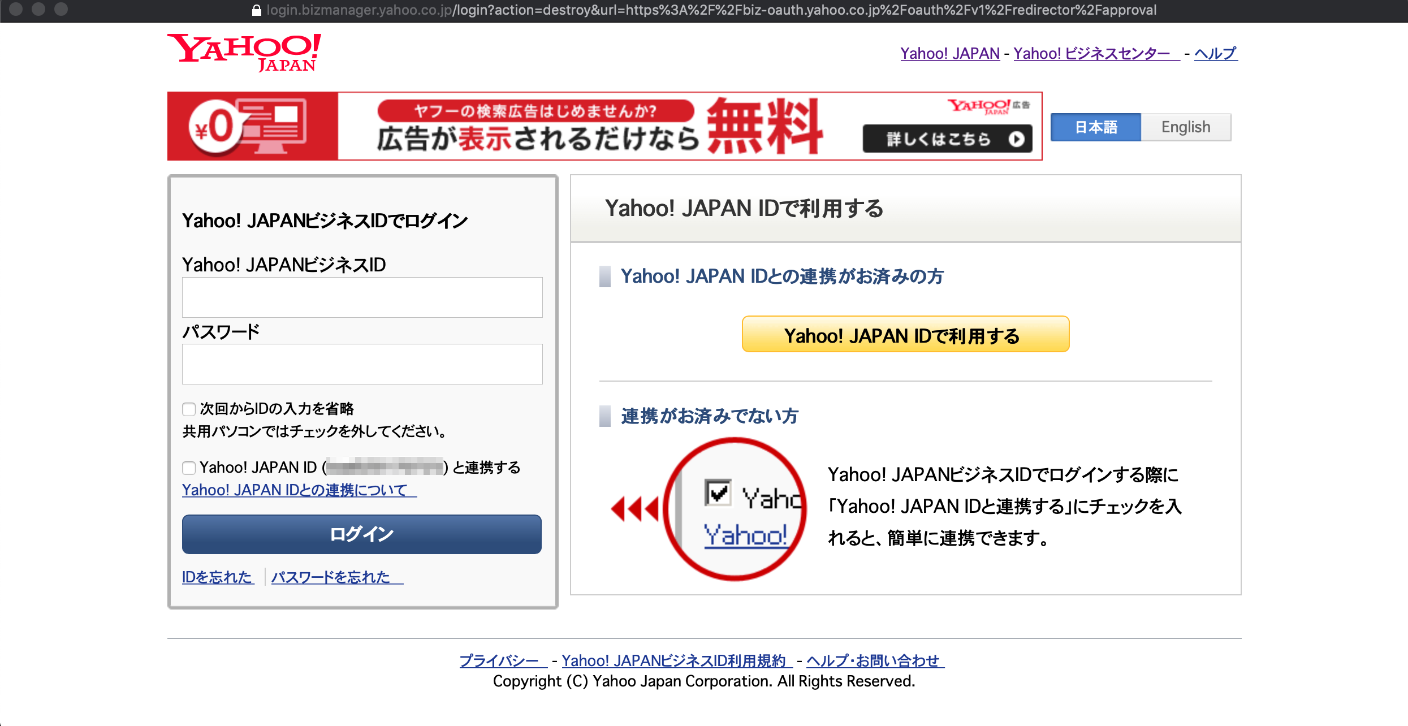Screen dimensions: 1408x726
Task: Click the blue ログイン button
Action: click(x=362, y=534)
